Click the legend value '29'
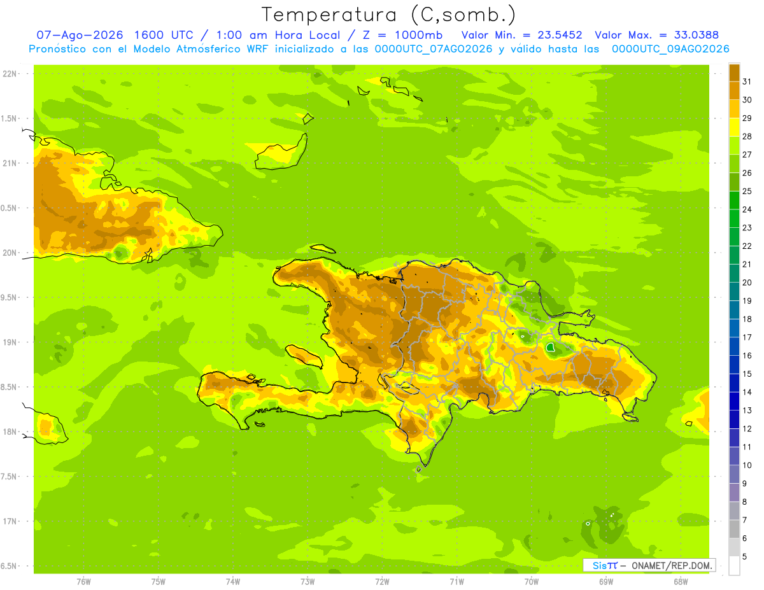 click(747, 118)
